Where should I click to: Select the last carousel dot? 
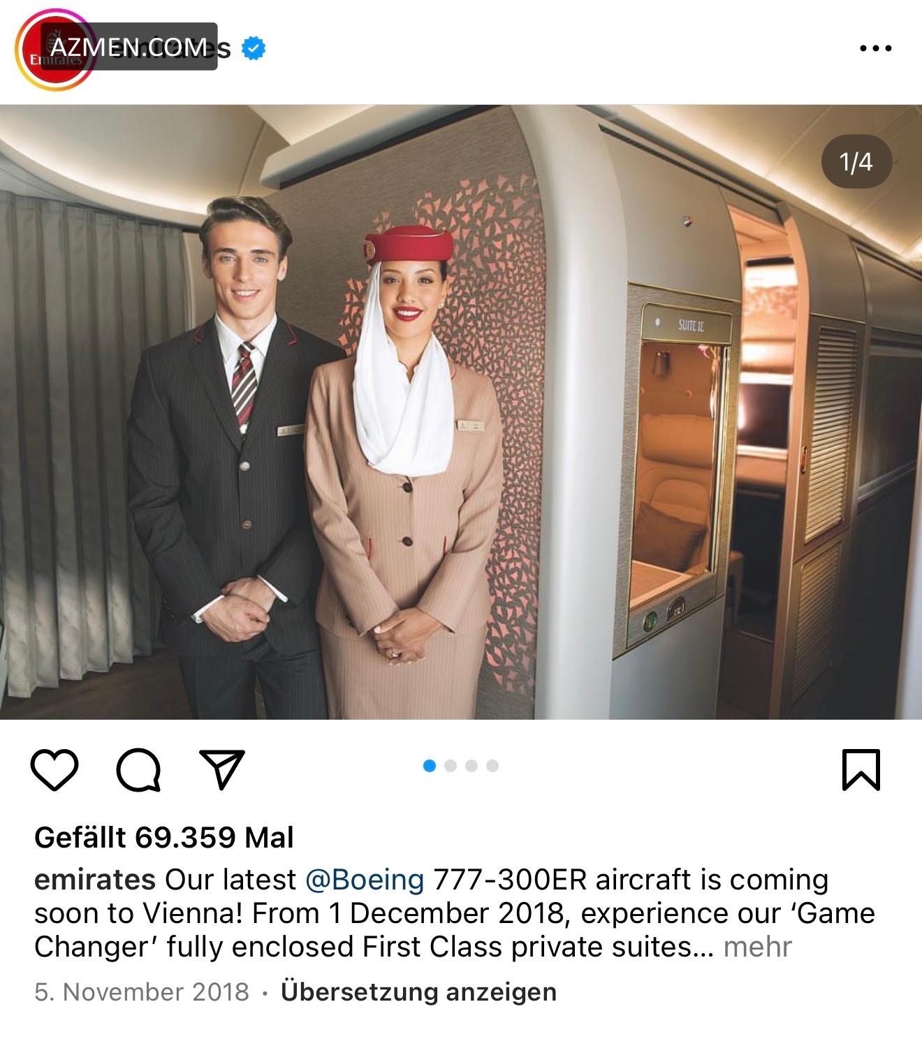click(492, 766)
